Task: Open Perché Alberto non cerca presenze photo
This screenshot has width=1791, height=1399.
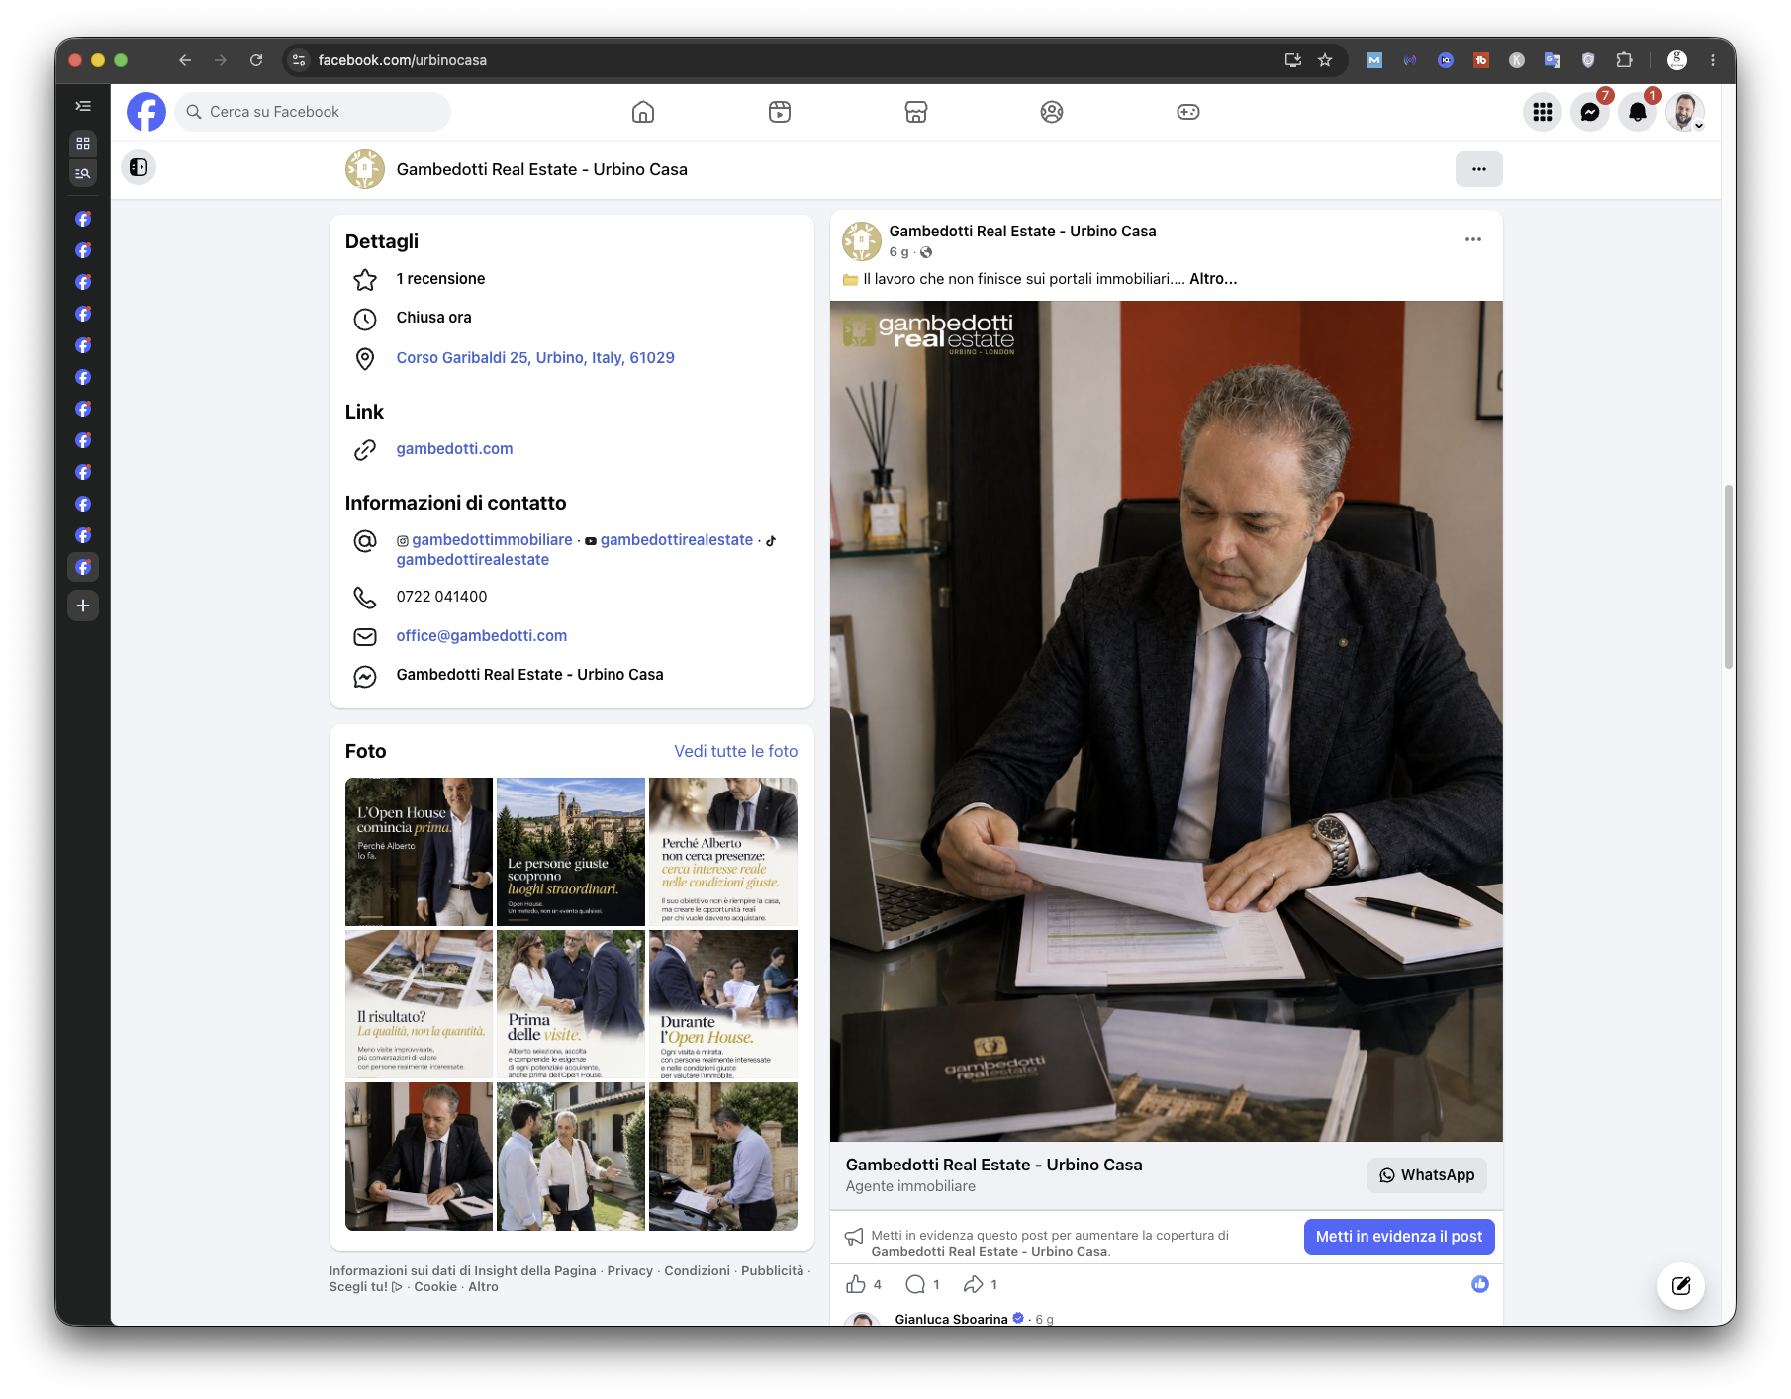Action: pos(723,852)
